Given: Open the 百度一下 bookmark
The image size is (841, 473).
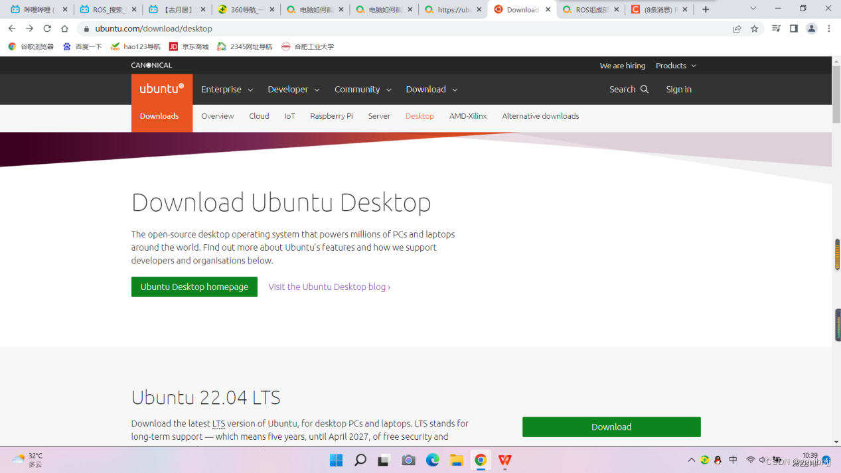Looking at the screenshot, I should [82, 46].
